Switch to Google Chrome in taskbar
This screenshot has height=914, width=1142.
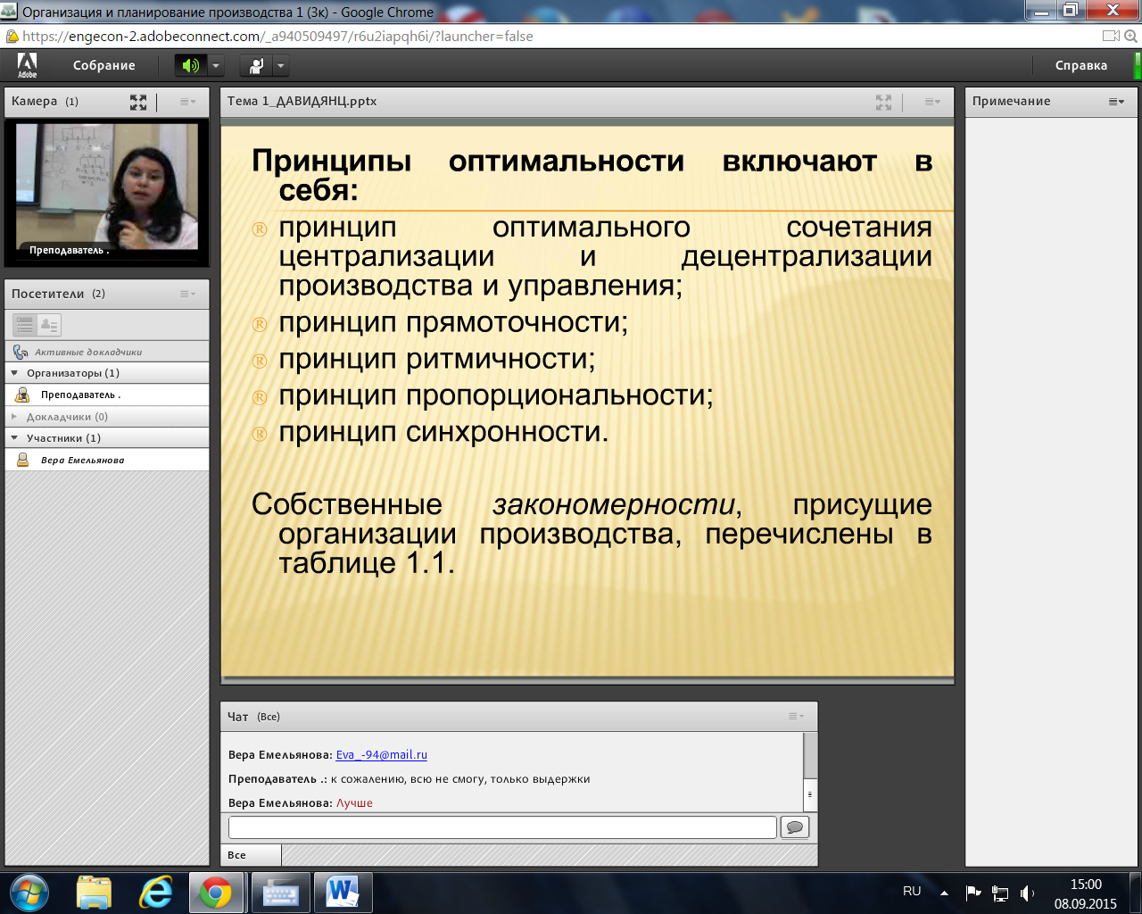pyautogui.click(x=216, y=892)
